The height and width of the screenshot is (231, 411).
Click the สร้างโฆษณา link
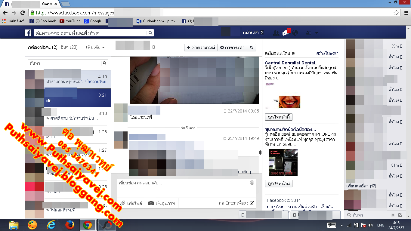pos(327,53)
